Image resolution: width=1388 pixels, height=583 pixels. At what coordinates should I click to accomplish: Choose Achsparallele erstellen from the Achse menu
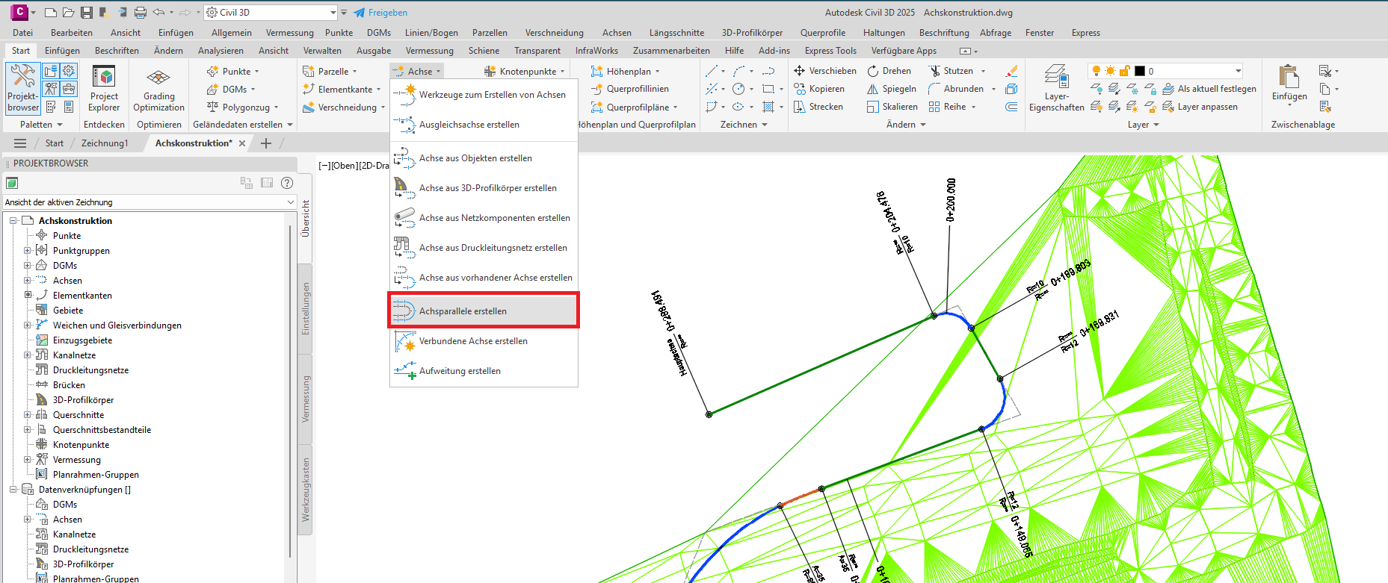click(x=484, y=311)
